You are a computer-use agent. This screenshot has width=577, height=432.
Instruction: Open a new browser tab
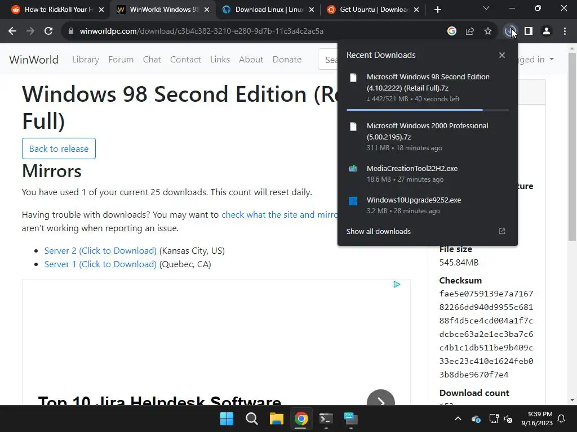[437, 10]
